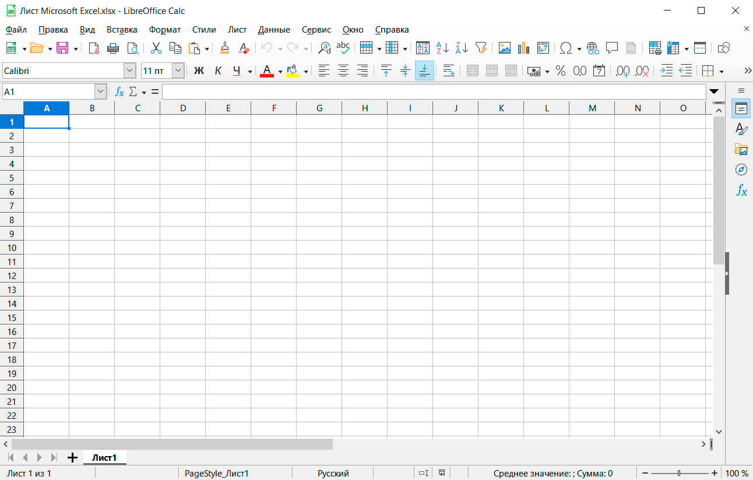Toggle the Properties sidebar deck

(741, 109)
